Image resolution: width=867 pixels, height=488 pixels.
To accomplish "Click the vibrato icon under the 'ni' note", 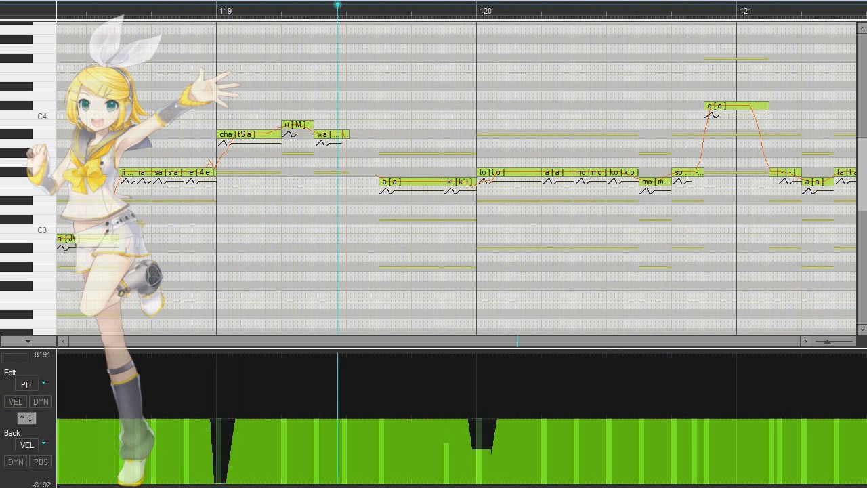I will [65, 248].
